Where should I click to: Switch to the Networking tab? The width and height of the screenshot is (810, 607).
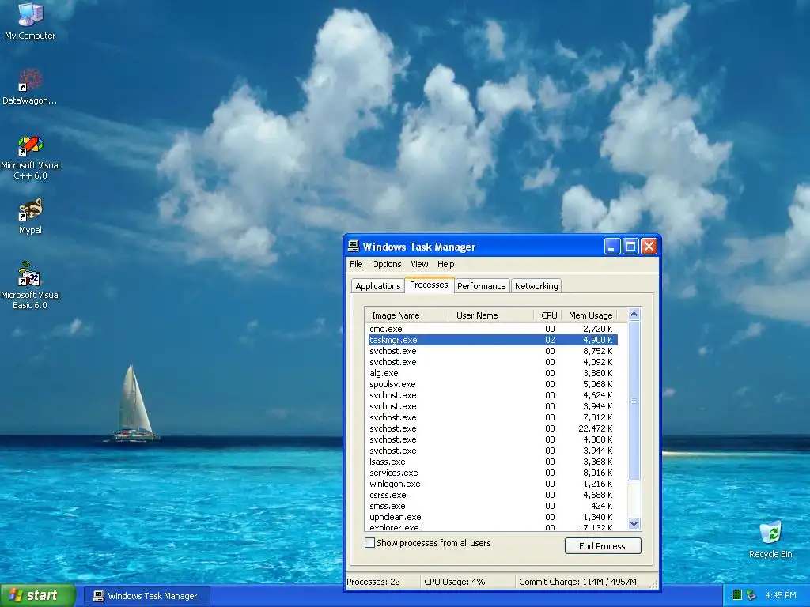click(x=536, y=286)
